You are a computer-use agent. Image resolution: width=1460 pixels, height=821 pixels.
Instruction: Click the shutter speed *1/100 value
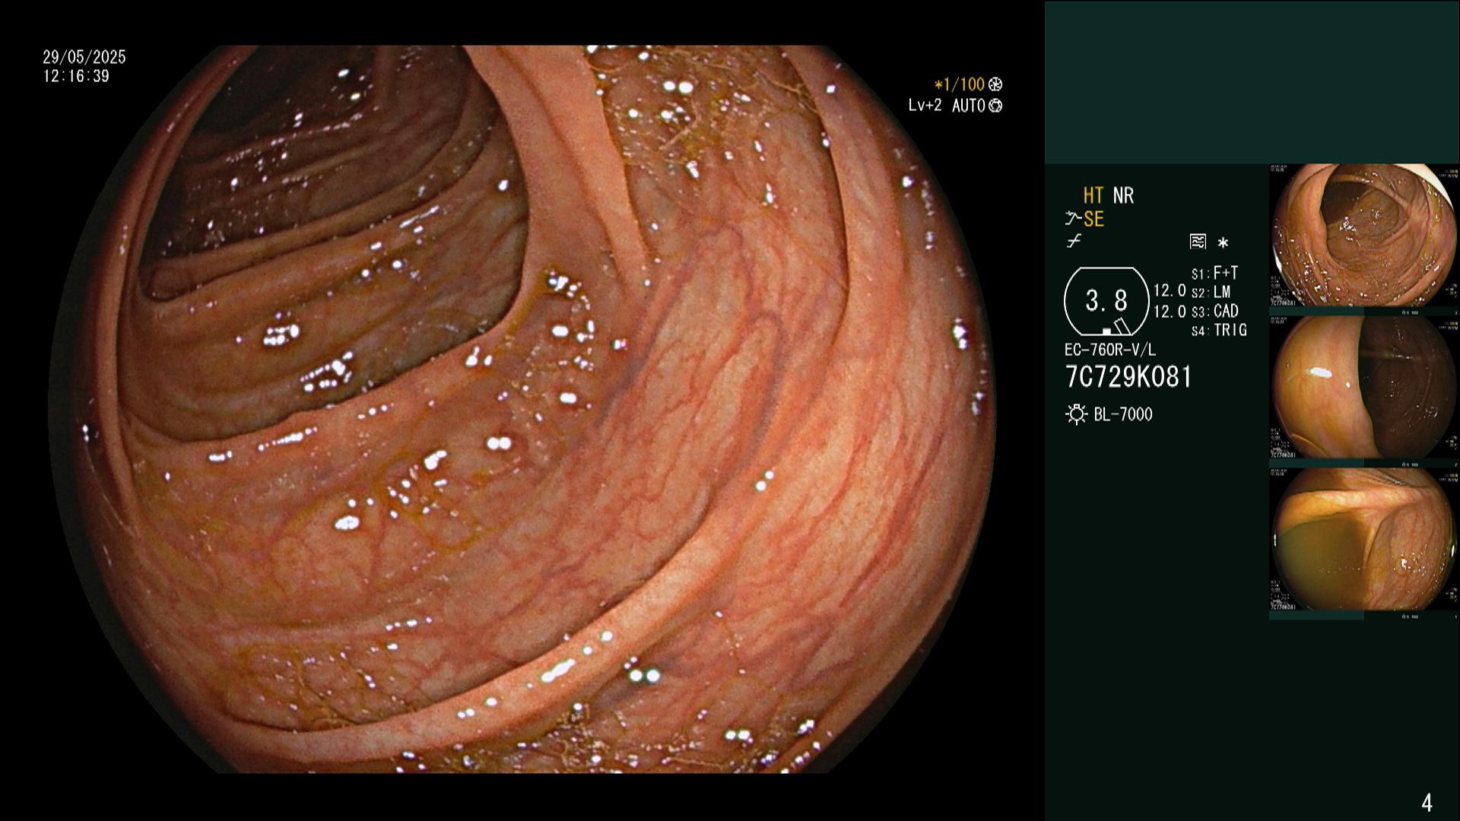(x=960, y=84)
